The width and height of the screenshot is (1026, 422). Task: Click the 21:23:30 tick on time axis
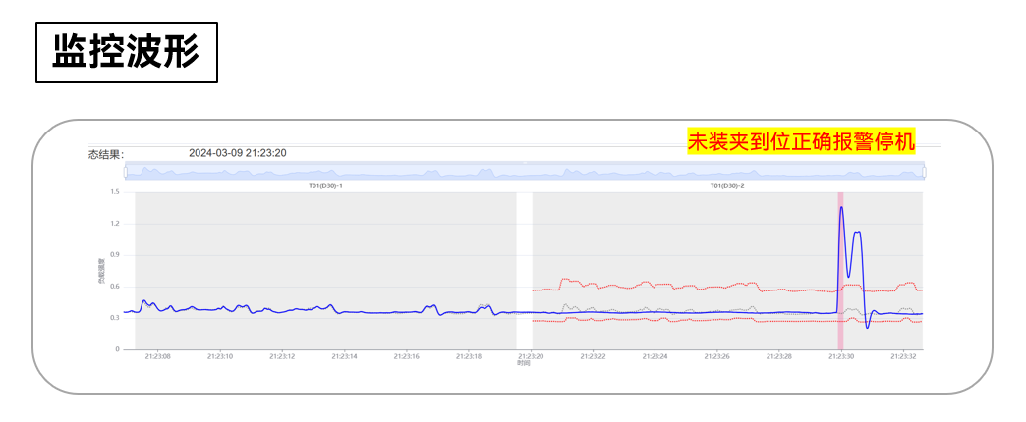[841, 356]
